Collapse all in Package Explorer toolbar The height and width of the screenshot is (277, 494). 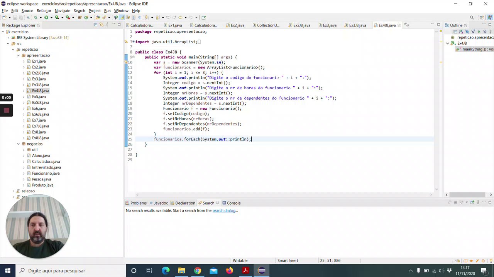(x=95, y=25)
